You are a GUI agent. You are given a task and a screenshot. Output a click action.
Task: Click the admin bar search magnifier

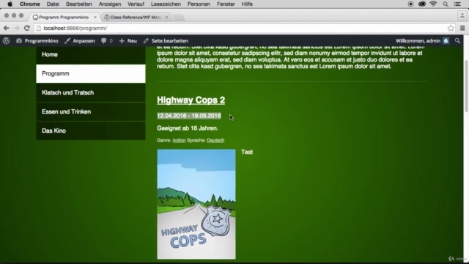click(457, 41)
